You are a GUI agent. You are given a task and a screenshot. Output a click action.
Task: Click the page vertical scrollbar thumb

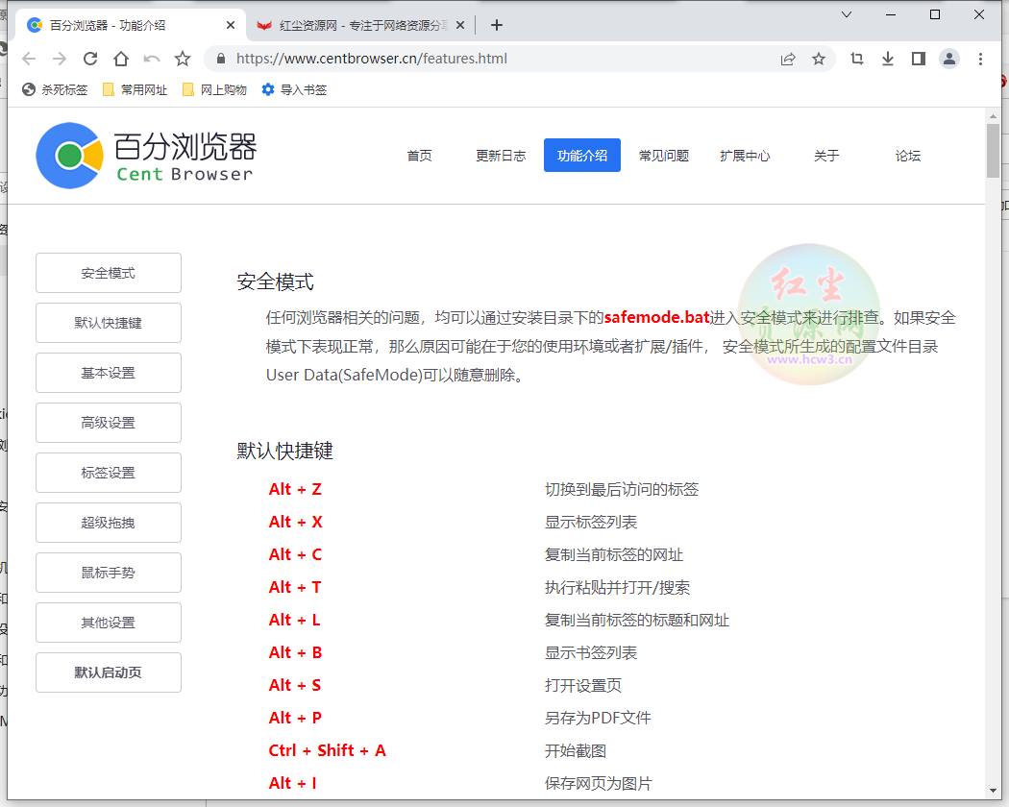coord(993,150)
